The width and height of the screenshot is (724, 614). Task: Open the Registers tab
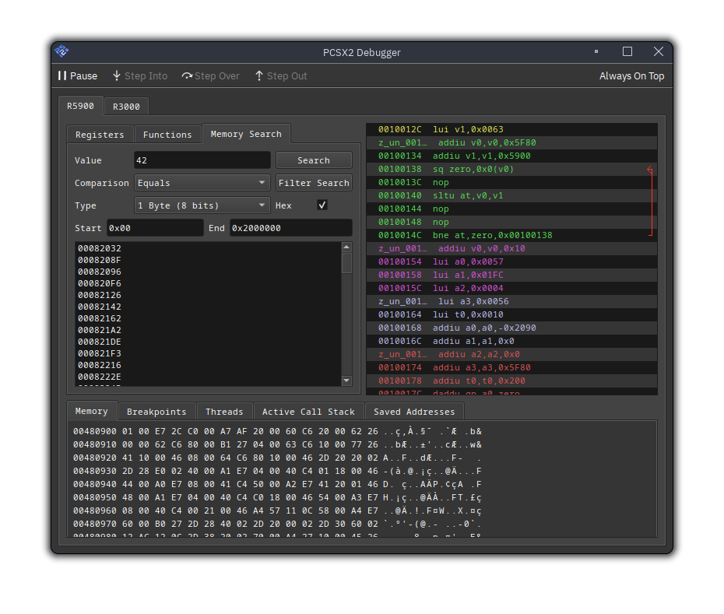point(100,135)
